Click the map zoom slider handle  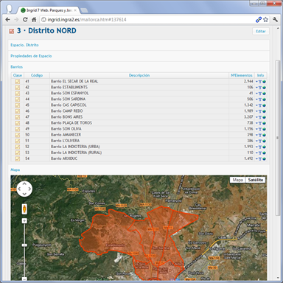click(x=24, y=245)
